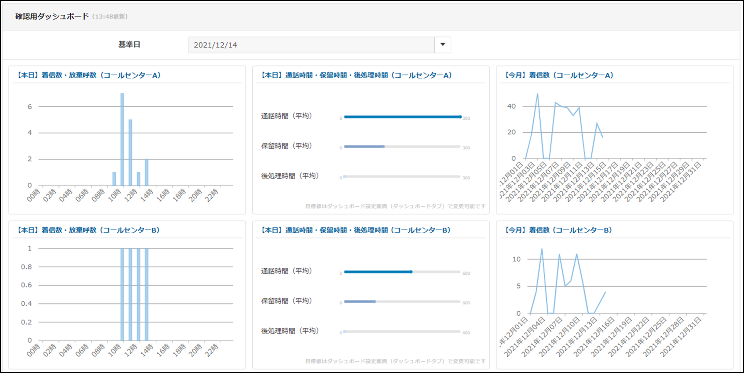Image resolution: width=744 pixels, height=373 pixels.
Task: Click the 通話時間（平均） gauge for Center A
Action: coord(402,117)
